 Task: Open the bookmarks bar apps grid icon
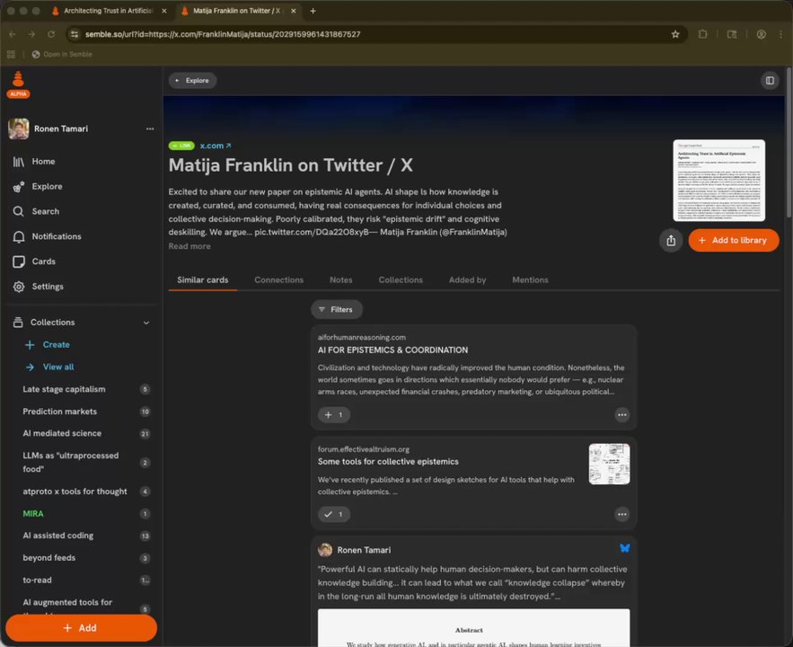click(11, 54)
